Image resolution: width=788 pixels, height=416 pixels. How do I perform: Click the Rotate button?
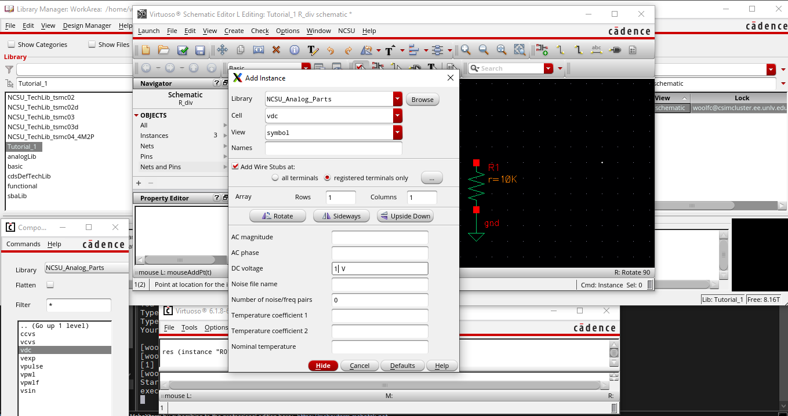coord(278,216)
